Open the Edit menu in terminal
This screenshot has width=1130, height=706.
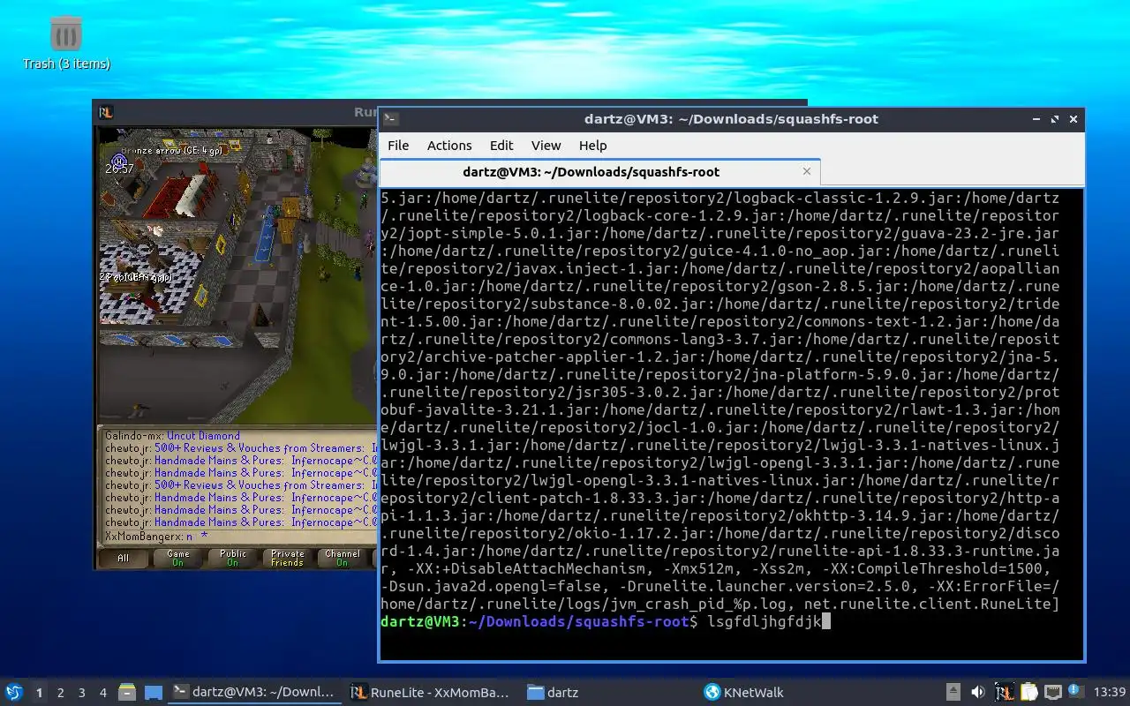[501, 146]
